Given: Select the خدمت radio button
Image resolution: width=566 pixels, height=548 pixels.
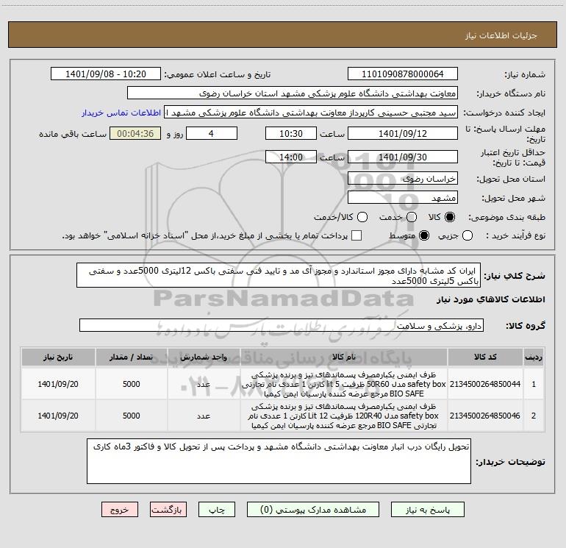Looking at the screenshot, I should click(412, 217).
